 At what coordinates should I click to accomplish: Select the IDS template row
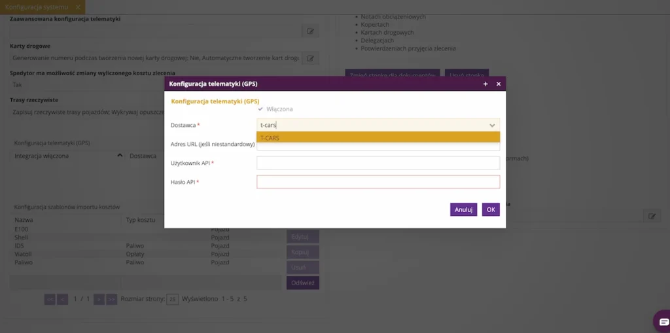click(145, 246)
